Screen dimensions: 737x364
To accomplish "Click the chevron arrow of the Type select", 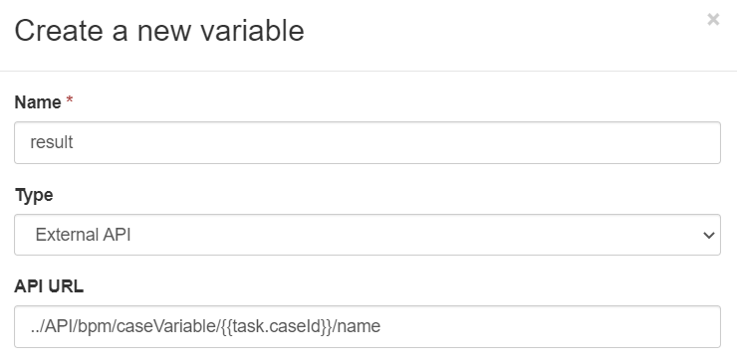I will pos(708,235).
